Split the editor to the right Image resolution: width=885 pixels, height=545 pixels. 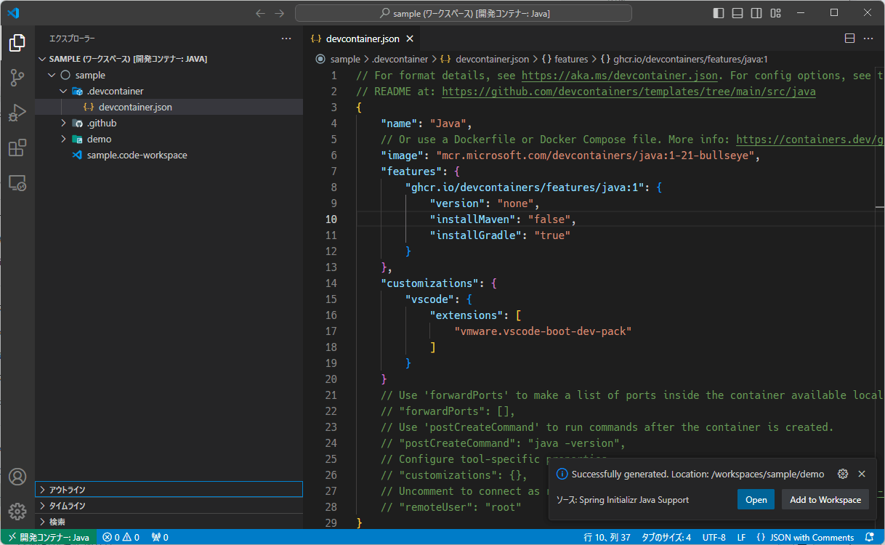tap(849, 39)
